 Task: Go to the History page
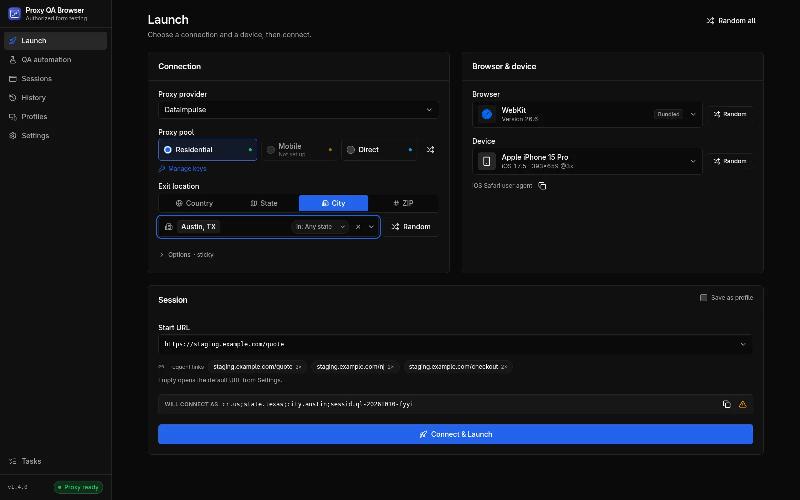pyautogui.click(x=55, y=98)
